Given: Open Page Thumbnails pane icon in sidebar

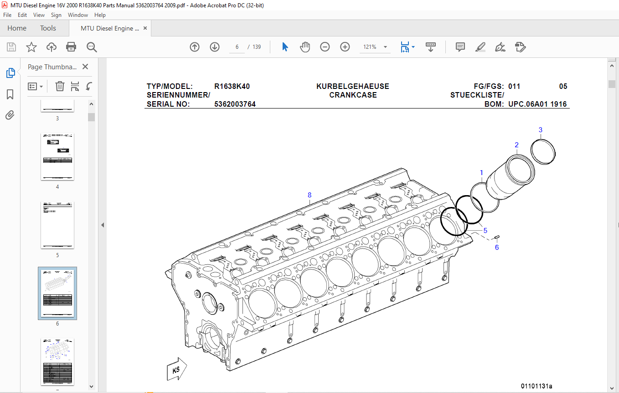Looking at the screenshot, I should (10, 72).
